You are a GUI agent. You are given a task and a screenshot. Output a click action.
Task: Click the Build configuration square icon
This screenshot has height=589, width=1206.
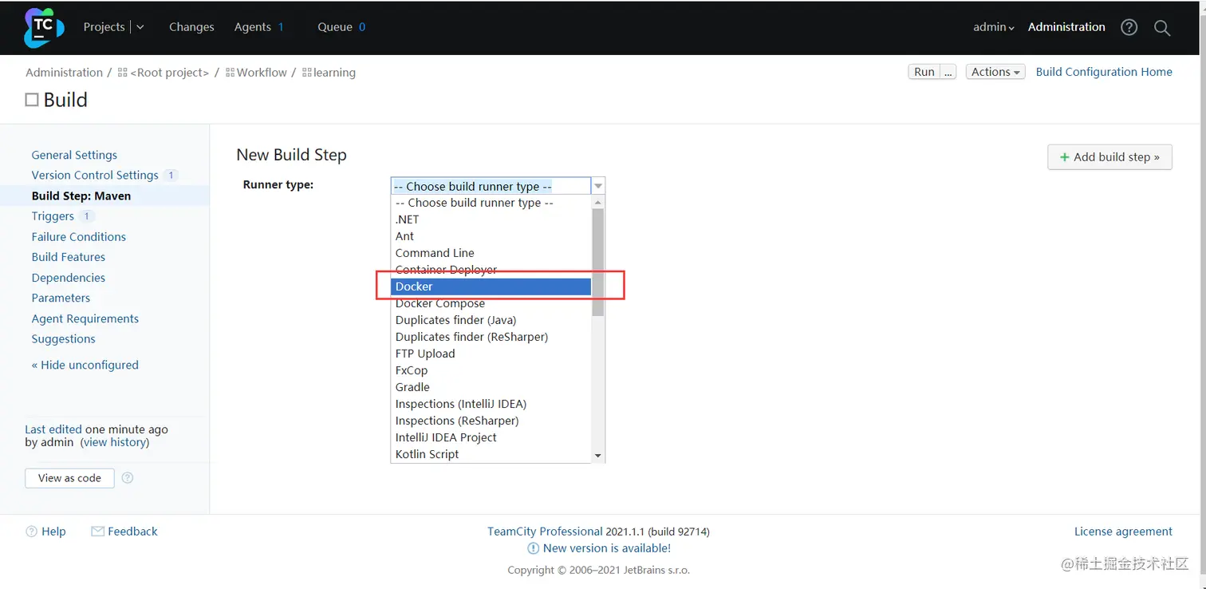32,100
